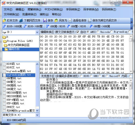This screenshot has width=135, height=125.
Task: Click the BIG-ENDIAN内码 status bar text
Action: tap(16, 120)
